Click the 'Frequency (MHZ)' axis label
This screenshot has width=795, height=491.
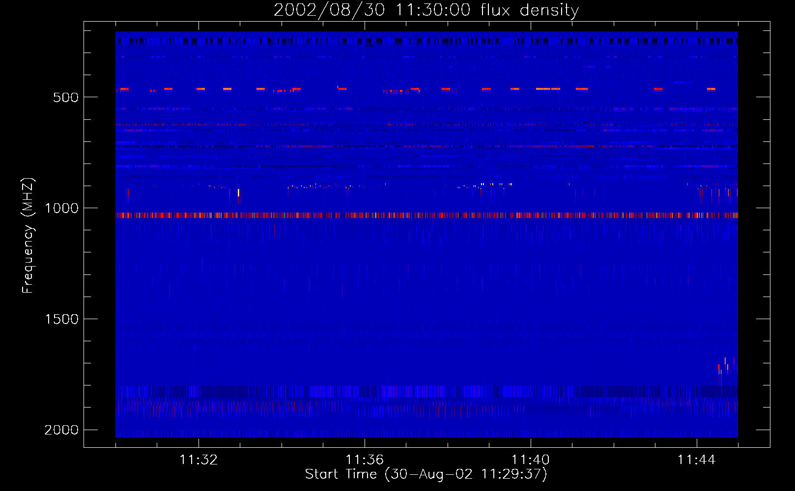28,236
